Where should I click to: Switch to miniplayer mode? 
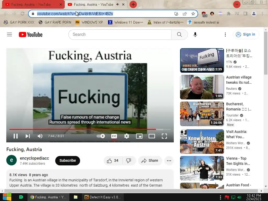(x=139, y=136)
